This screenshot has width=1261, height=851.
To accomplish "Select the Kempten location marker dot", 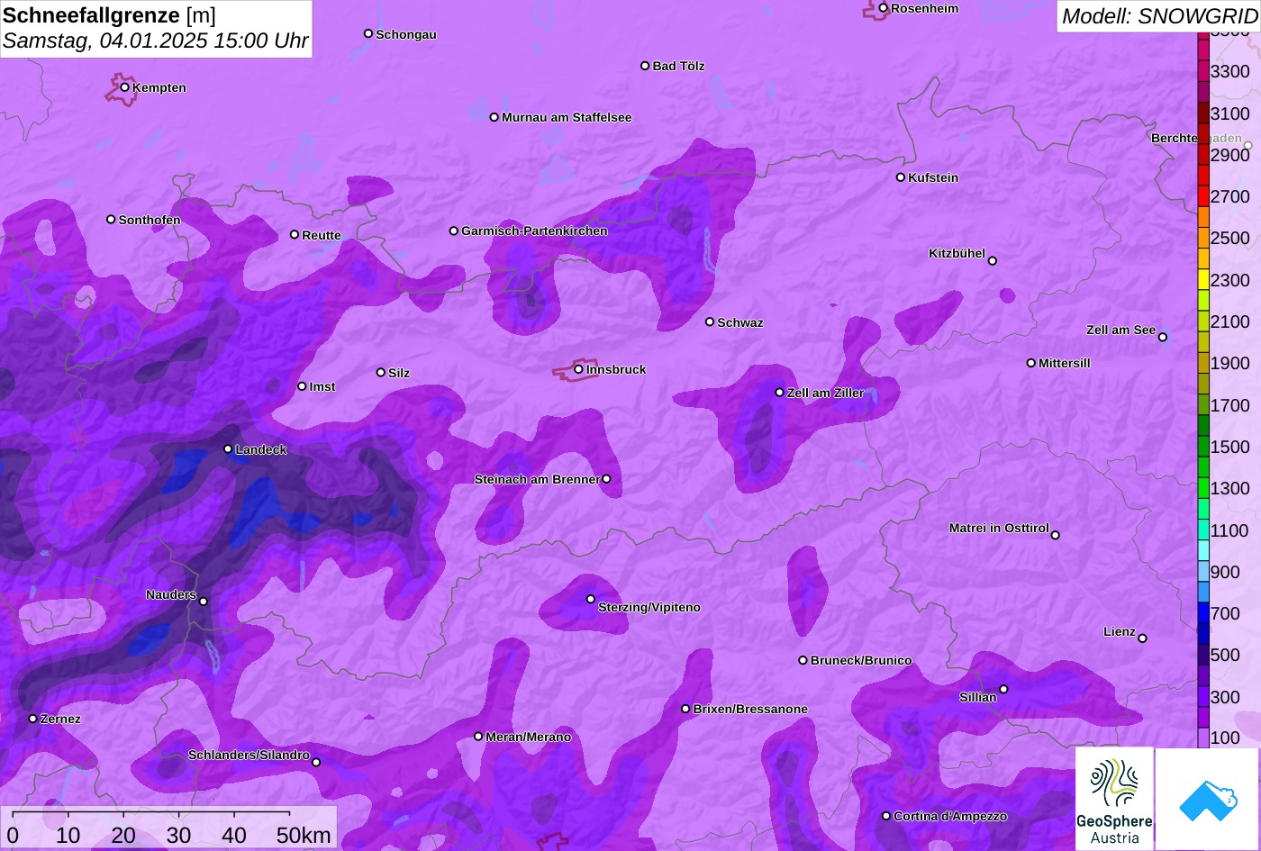I will point(124,87).
